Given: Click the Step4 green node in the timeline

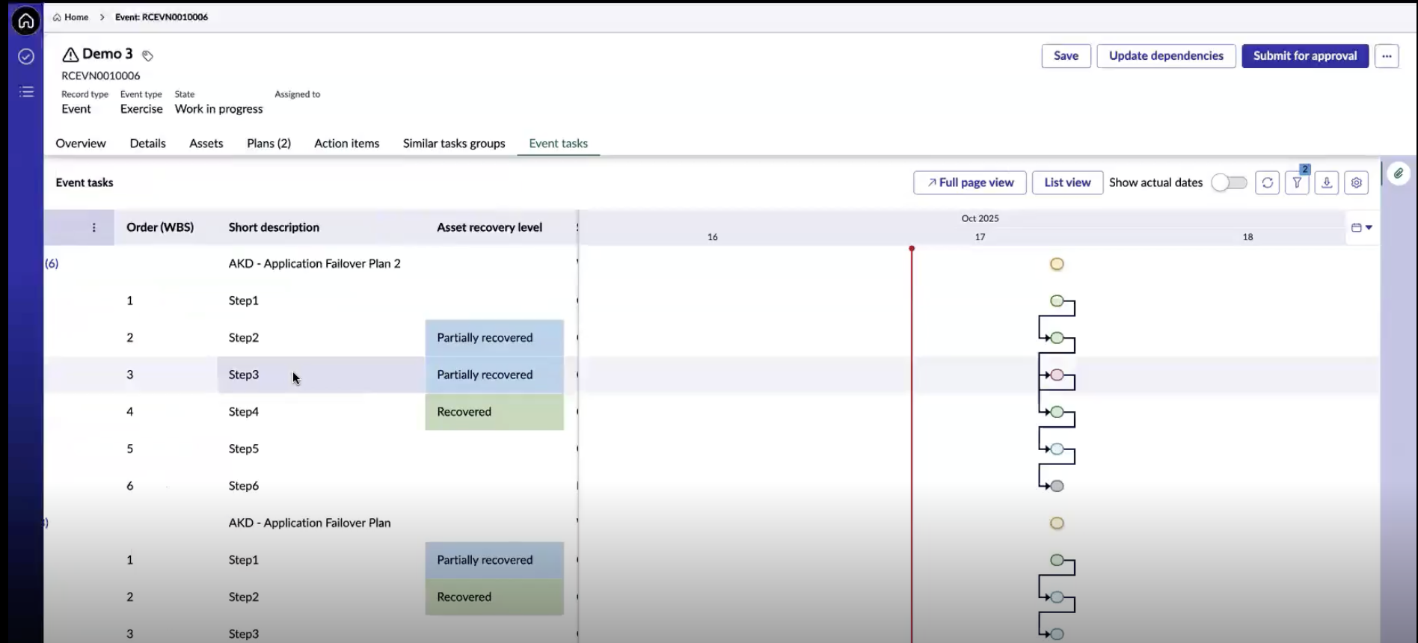Looking at the screenshot, I should click(1057, 412).
